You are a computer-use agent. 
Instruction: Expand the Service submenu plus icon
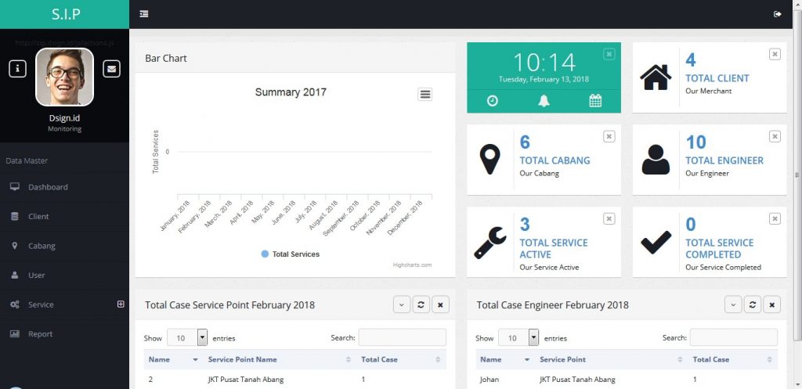pyautogui.click(x=121, y=304)
